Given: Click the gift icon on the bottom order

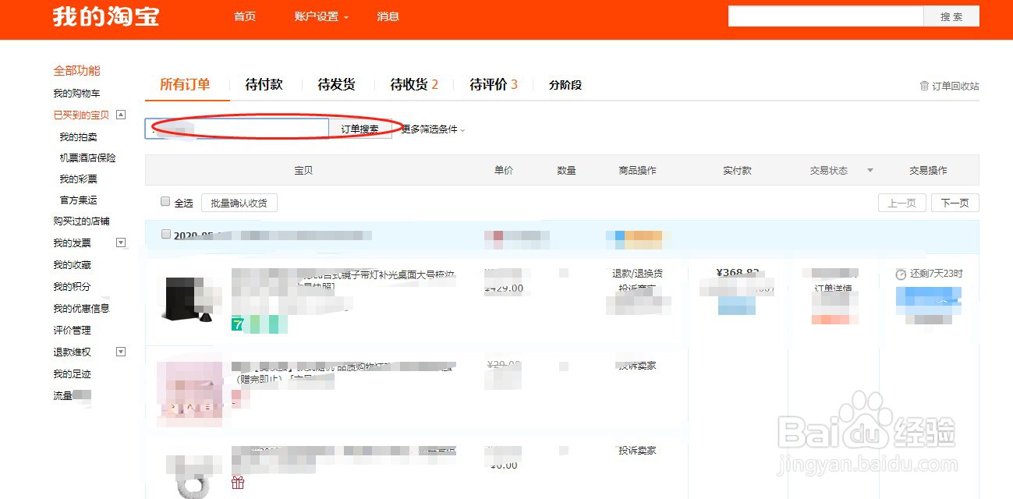Looking at the screenshot, I should 237,482.
